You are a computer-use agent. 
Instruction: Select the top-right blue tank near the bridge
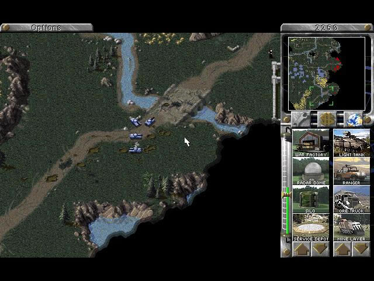point(150,122)
